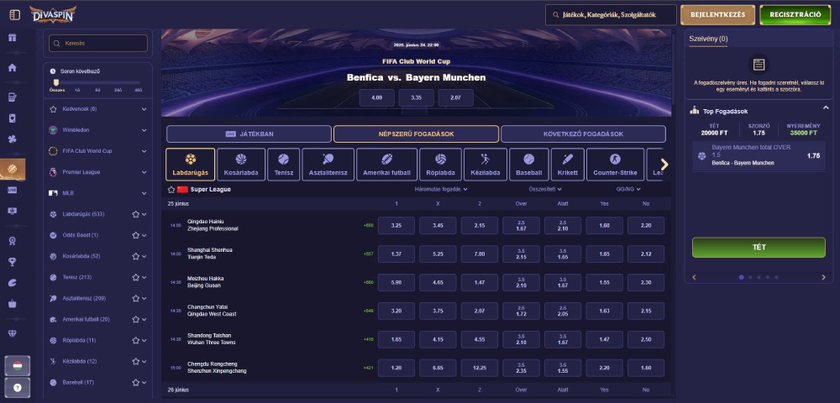
Task: Adjust the Soron következő time slider
Action: click(59, 82)
